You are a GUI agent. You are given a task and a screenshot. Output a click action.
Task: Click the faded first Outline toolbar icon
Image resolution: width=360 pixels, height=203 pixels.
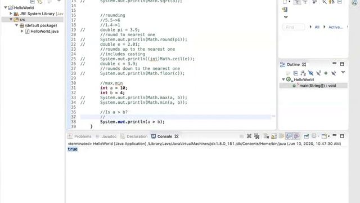pyautogui.click(x=288, y=73)
